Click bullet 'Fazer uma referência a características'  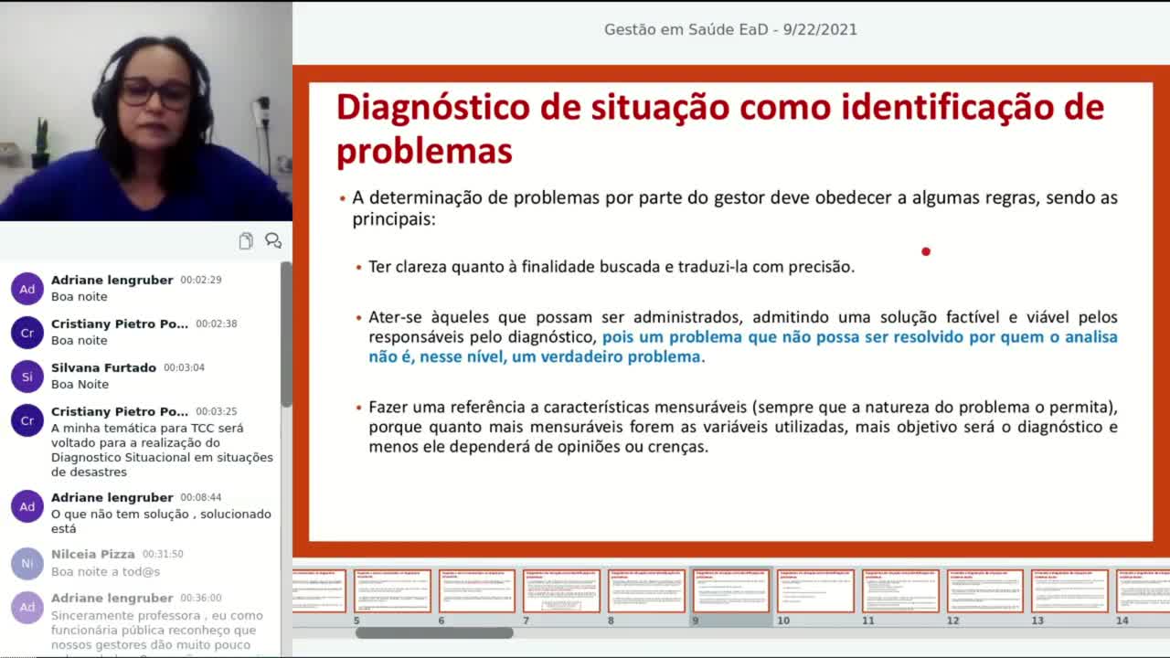(742, 427)
